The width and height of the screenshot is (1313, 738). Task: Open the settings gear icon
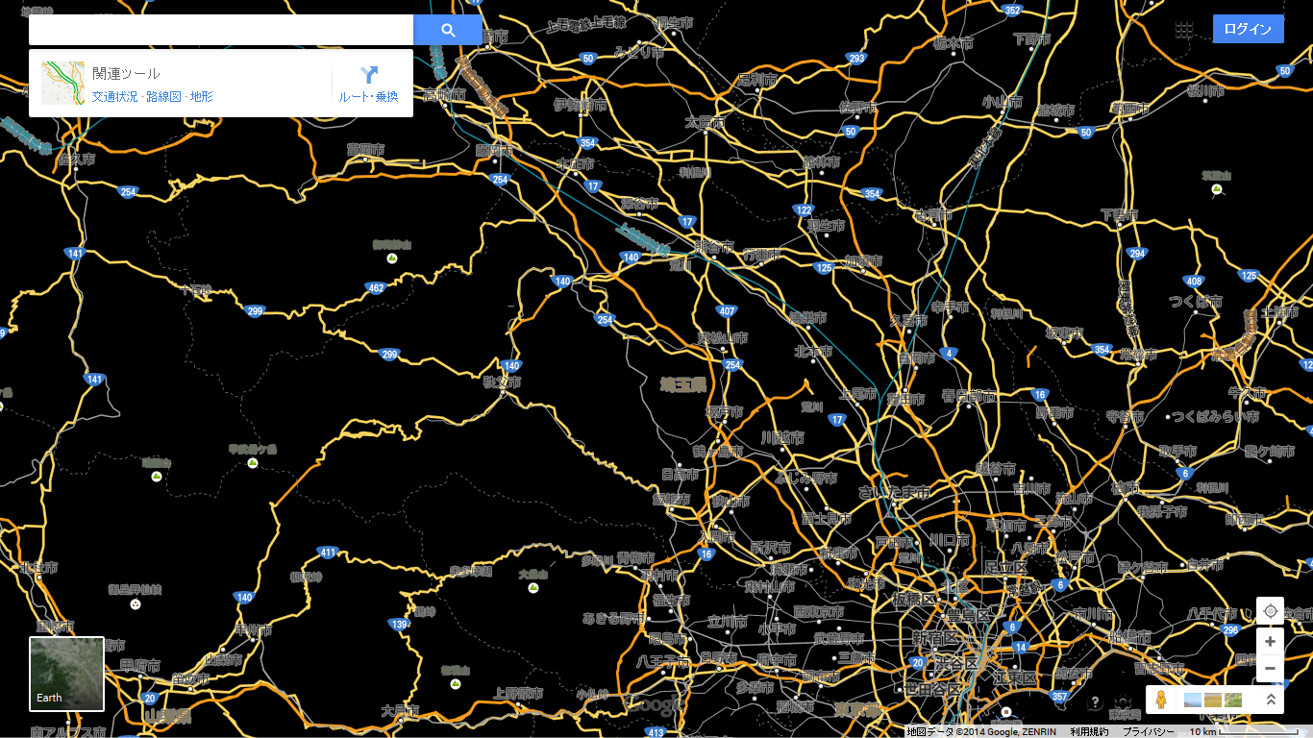[1121, 702]
